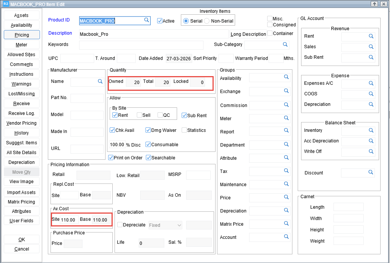Open the Discount account lookup icon
Image resolution: width=390 pixels, height=263 pixels.
(371, 173)
